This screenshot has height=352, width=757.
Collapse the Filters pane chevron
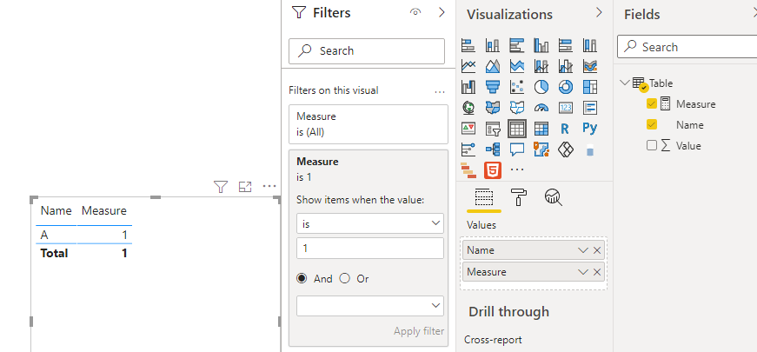pyautogui.click(x=442, y=12)
